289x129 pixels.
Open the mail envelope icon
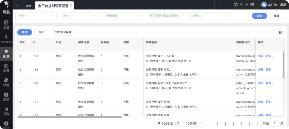click(x=252, y=5)
